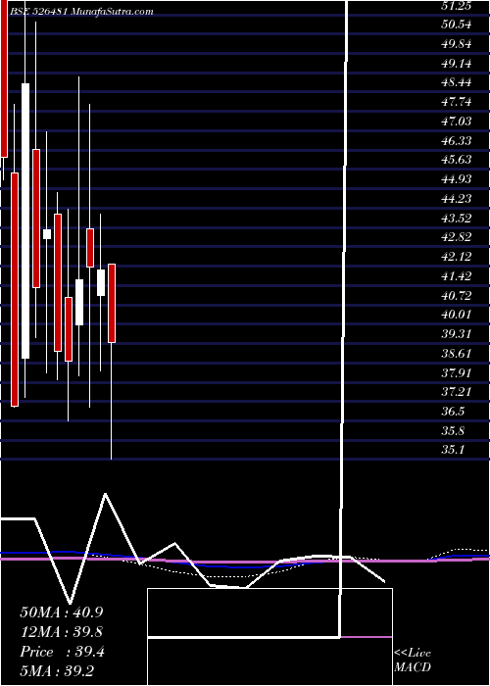490x686 pixels.
Task: Select the 51.25 price axis label
Action: 457,5
